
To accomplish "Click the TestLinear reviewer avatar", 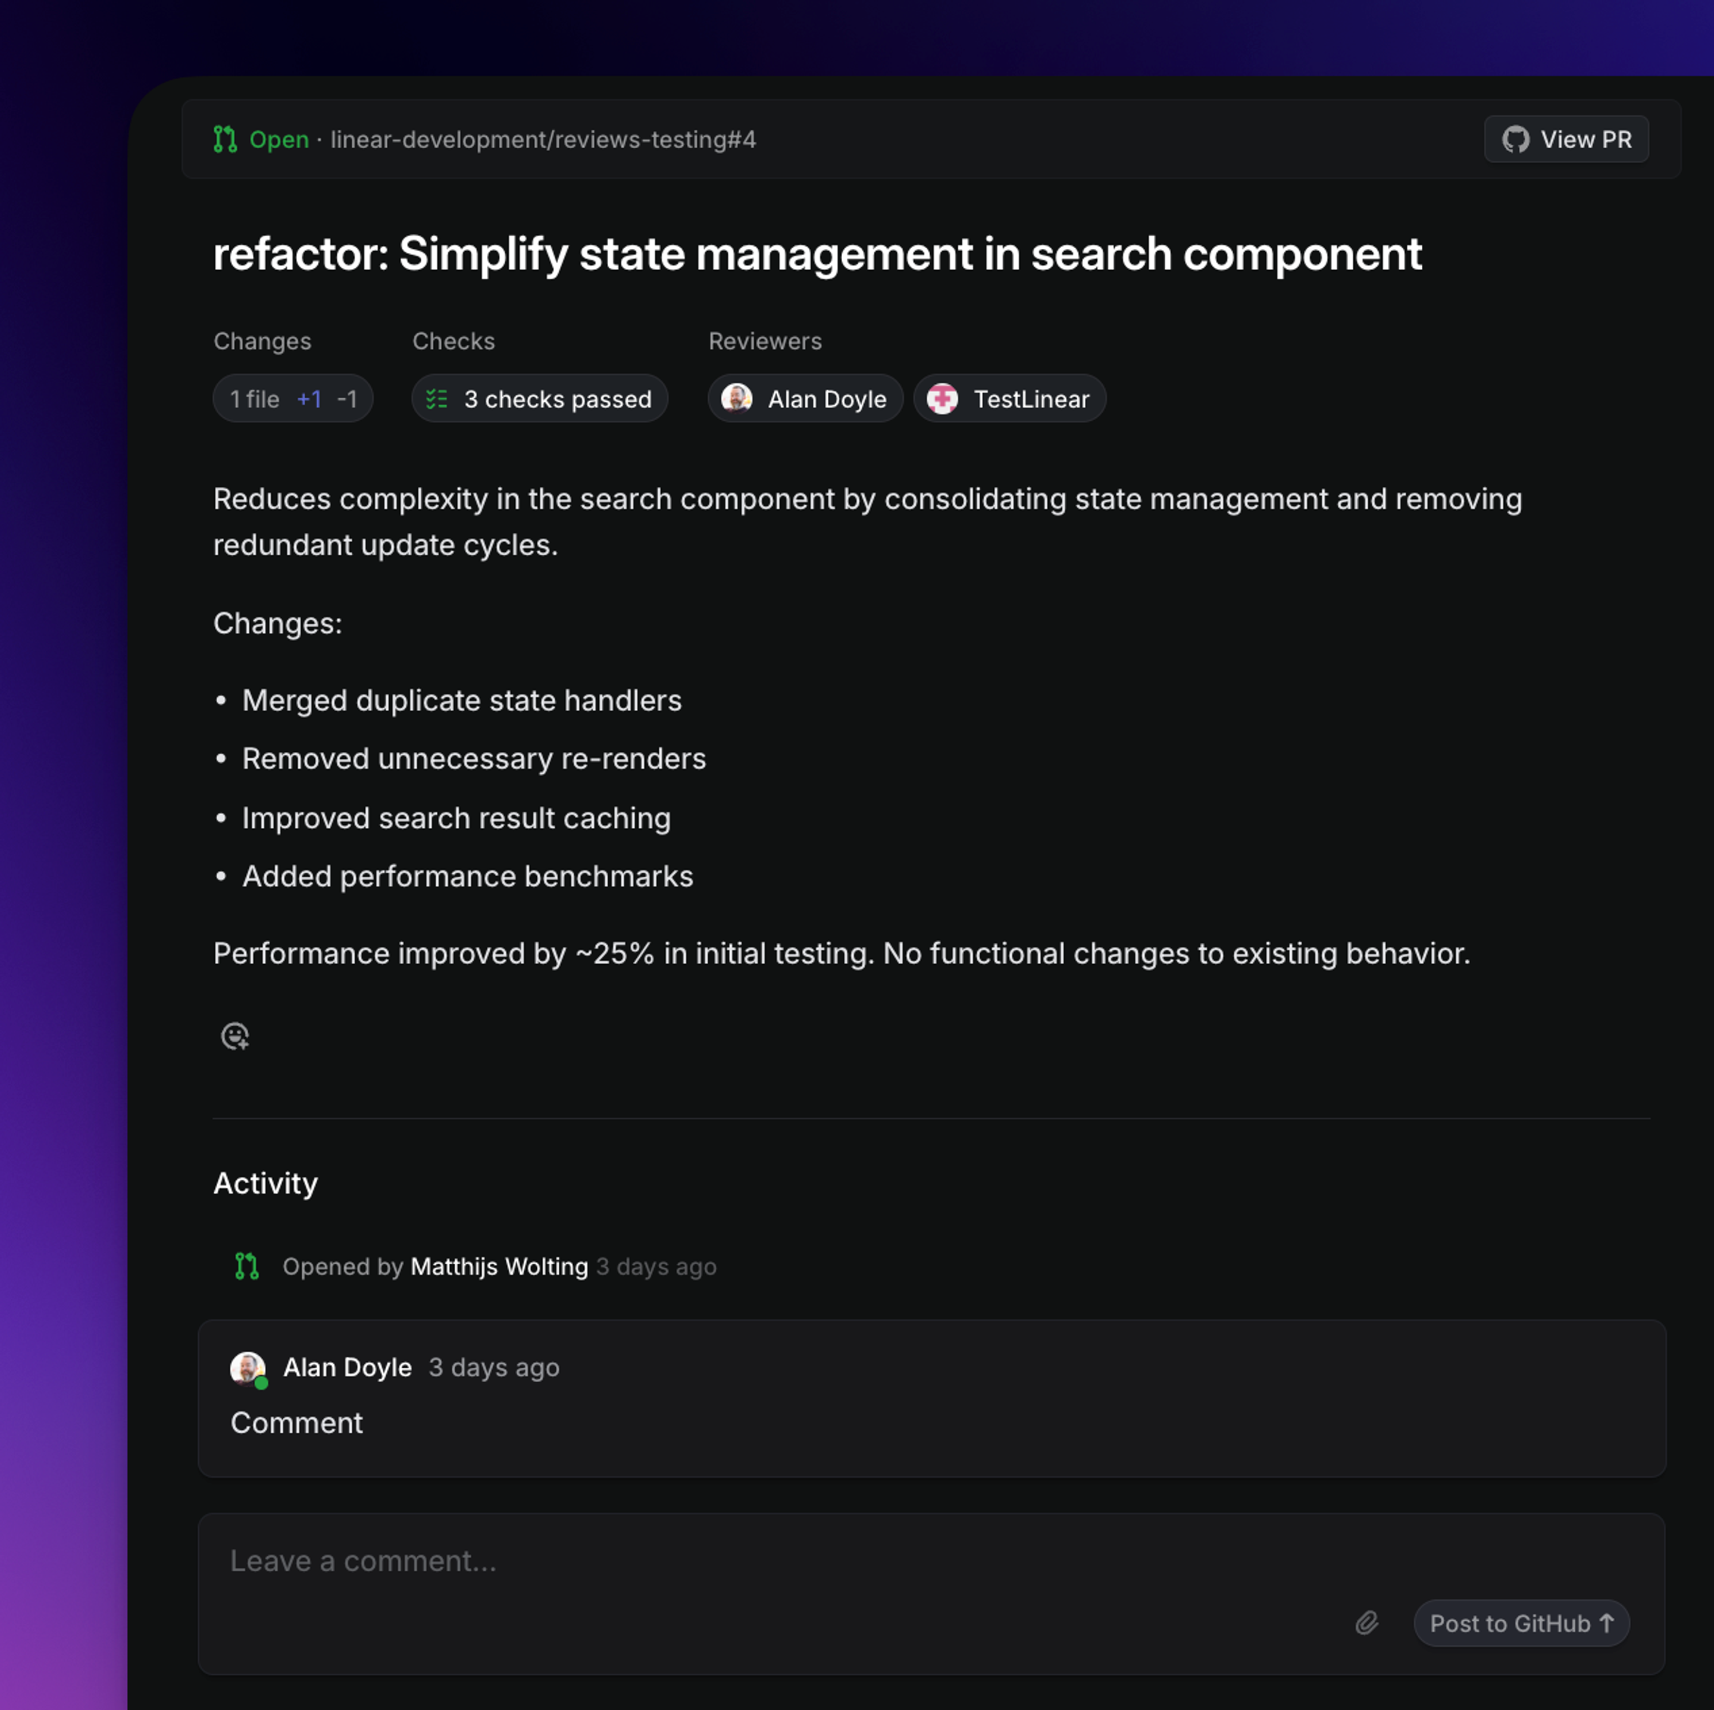I will tap(942, 398).
